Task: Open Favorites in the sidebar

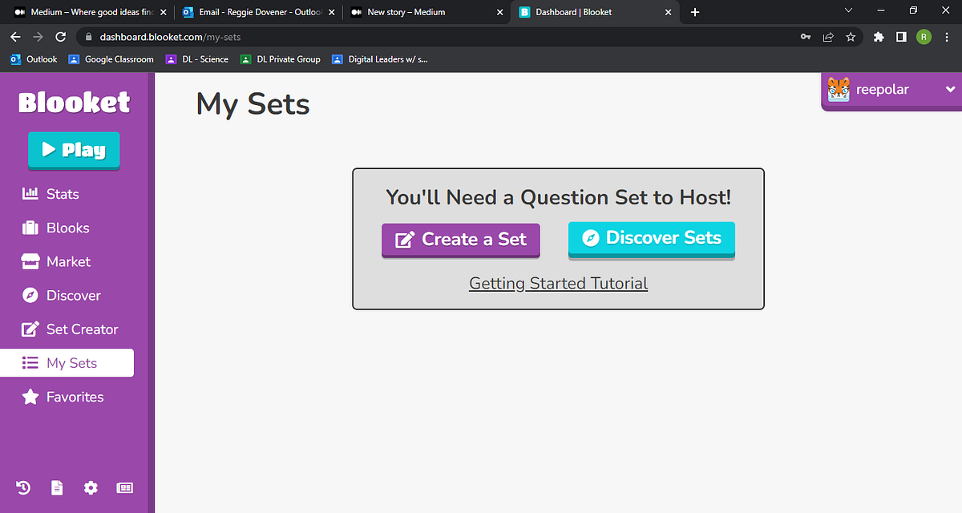Action: 63,397
